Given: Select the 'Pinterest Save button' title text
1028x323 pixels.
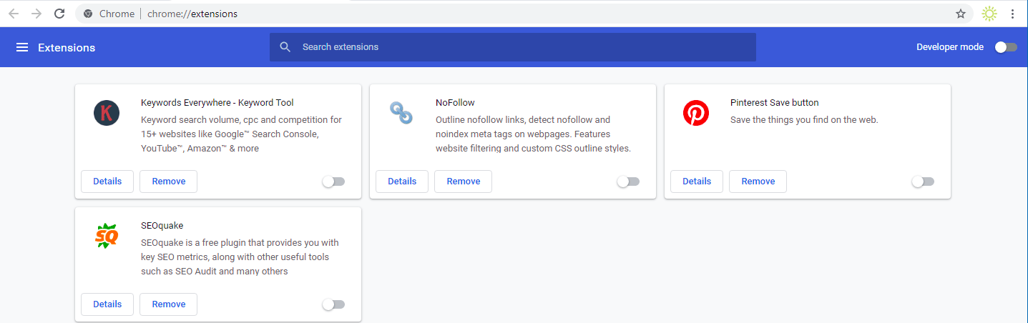Looking at the screenshot, I should click(x=775, y=103).
